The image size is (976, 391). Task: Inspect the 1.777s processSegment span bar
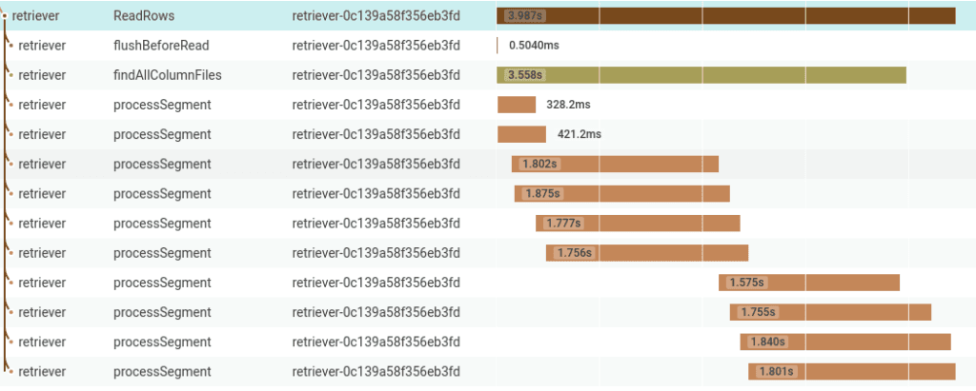tap(638, 223)
